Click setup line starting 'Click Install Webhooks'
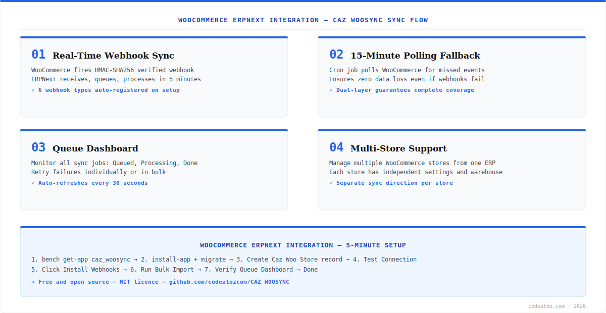 tap(174, 270)
